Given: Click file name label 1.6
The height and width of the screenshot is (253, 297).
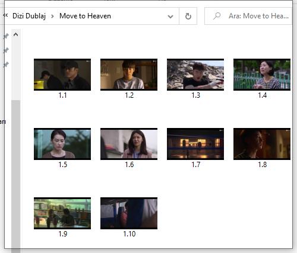Looking at the screenshot, I should tap(129, 165).
